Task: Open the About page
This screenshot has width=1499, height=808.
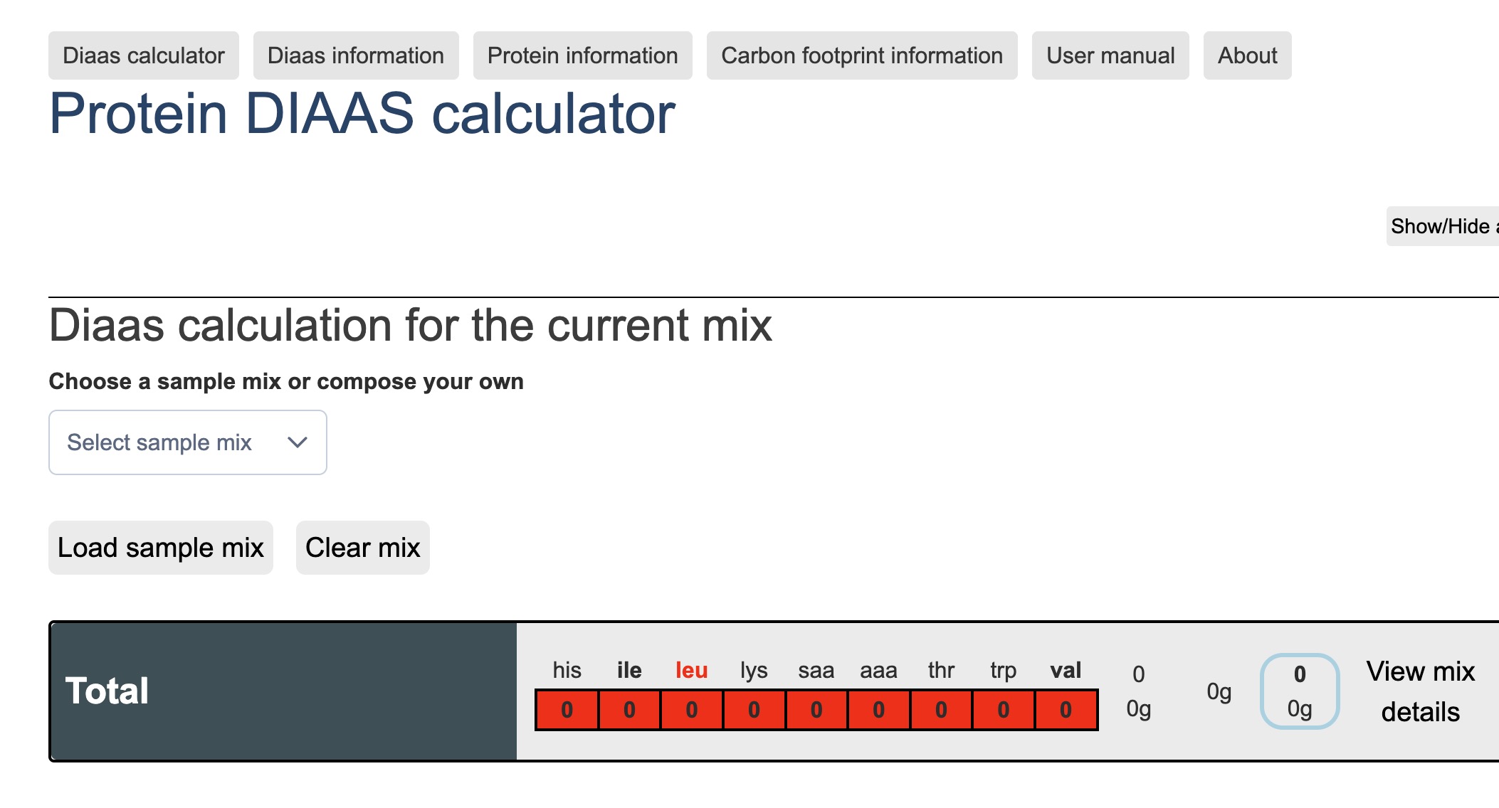Action: [x=1247, y=55]
